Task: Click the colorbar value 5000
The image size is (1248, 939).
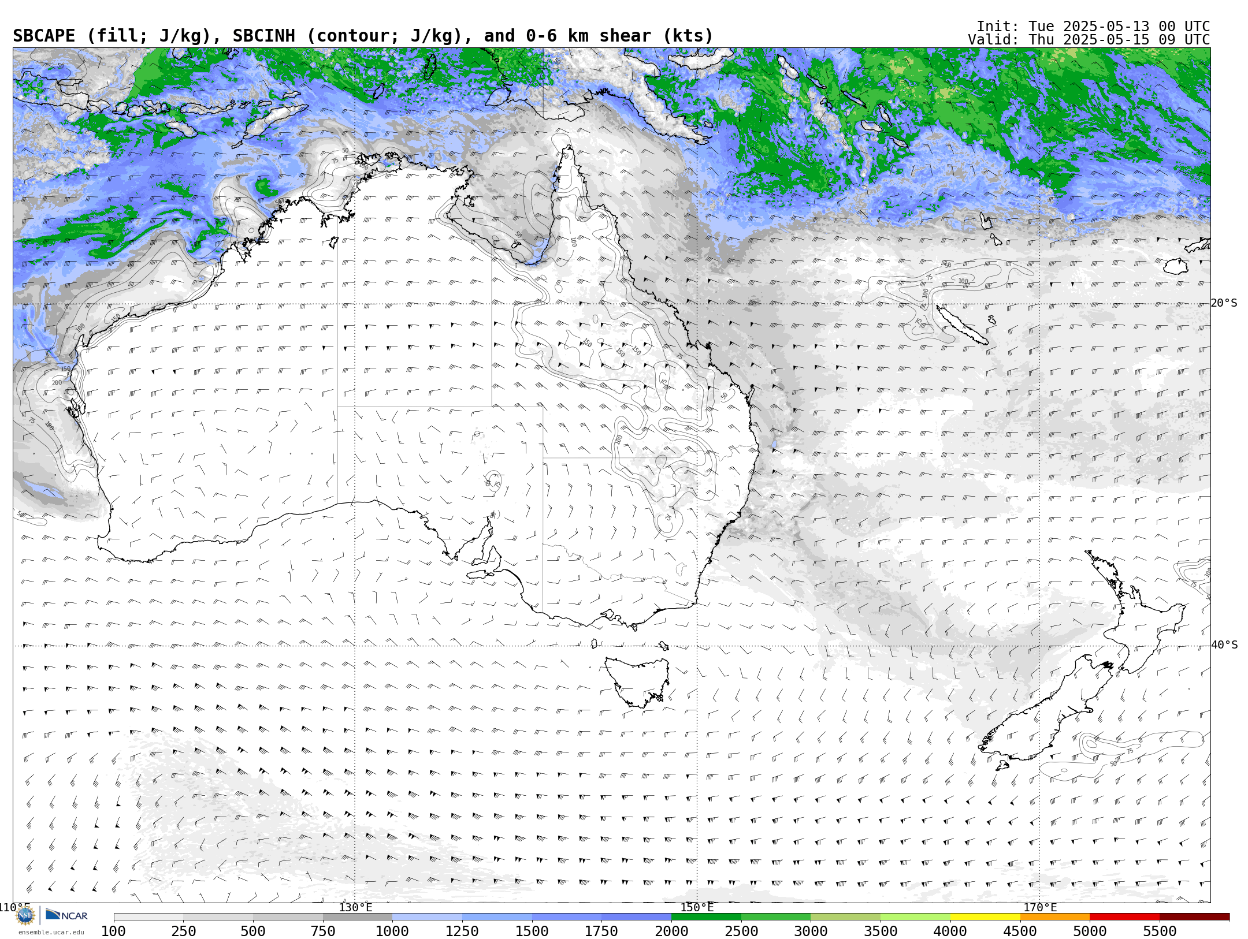Action: point(1090,931)
